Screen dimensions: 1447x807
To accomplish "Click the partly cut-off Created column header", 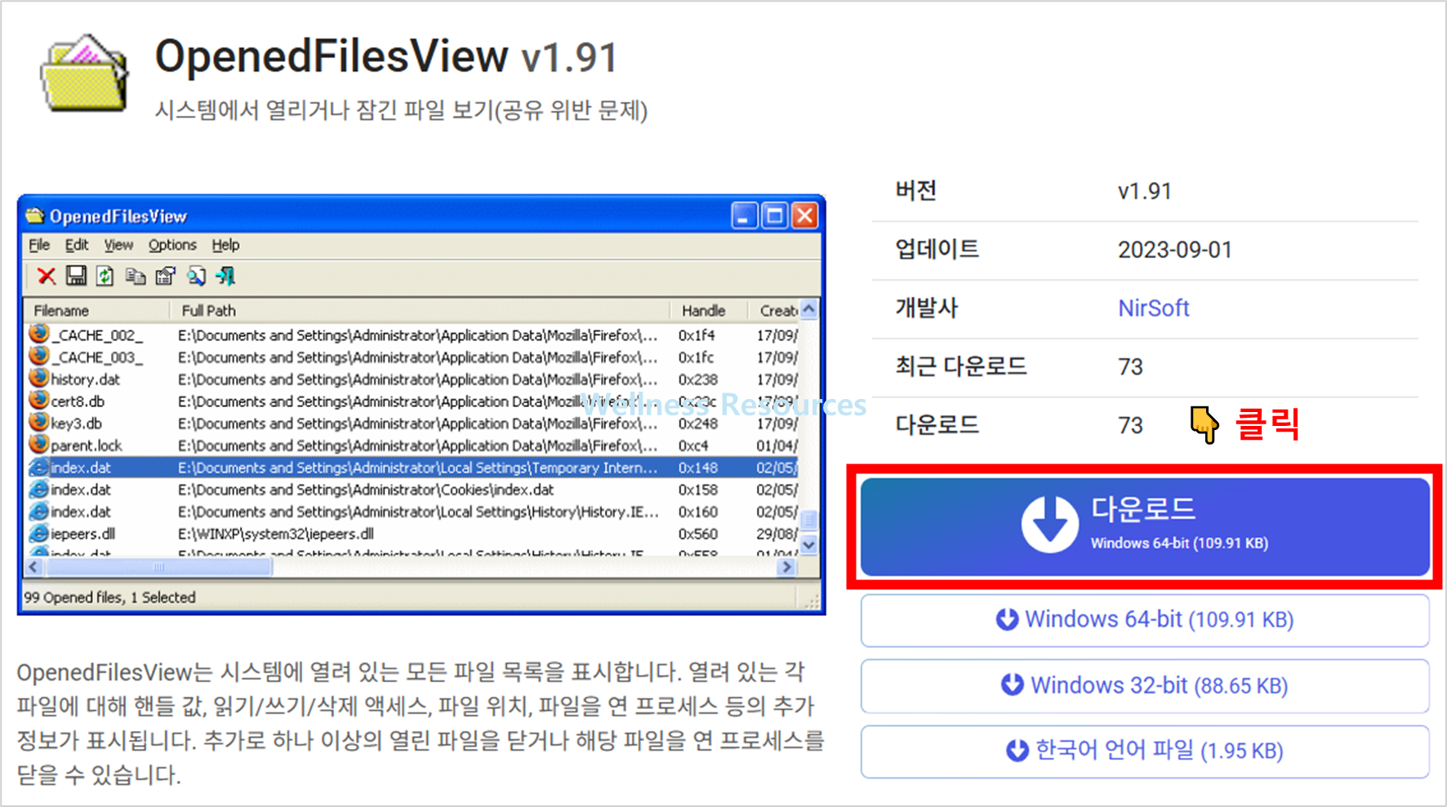I will point(774,311).
